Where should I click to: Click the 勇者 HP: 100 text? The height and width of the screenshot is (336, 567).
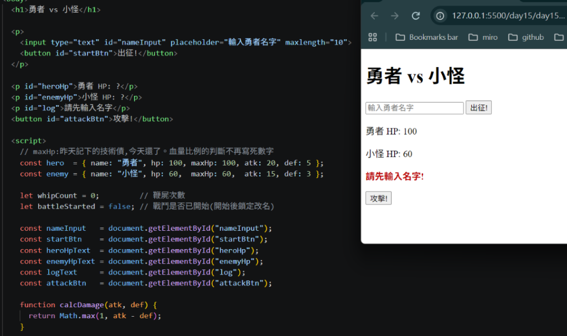click(x=391, y=131)
